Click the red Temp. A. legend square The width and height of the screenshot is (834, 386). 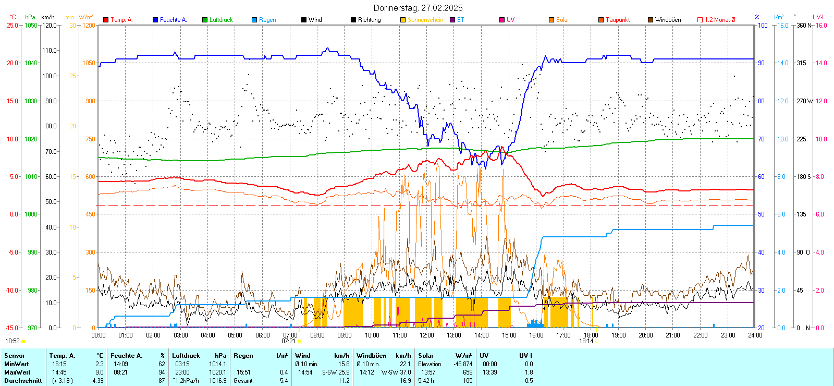pyautogui.click(x=106, y=20)
